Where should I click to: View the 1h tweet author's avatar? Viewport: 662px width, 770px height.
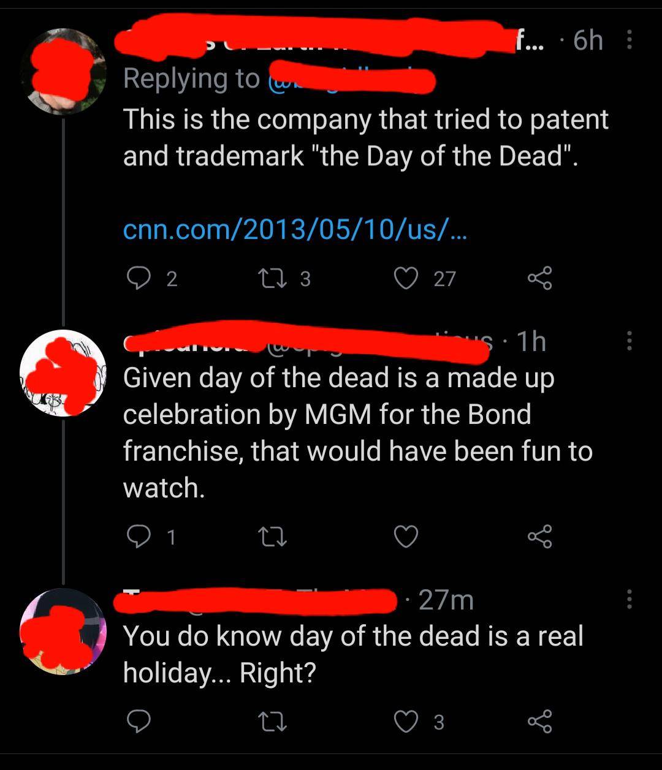point(64,373)
